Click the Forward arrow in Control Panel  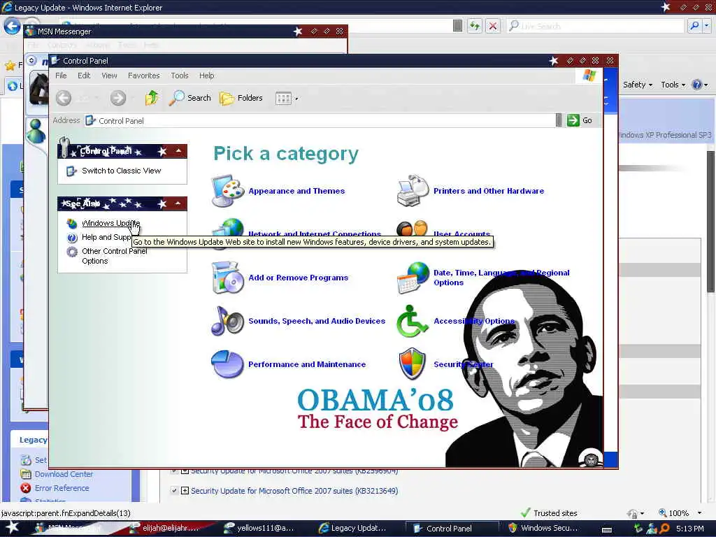click(x=117, y=98)
